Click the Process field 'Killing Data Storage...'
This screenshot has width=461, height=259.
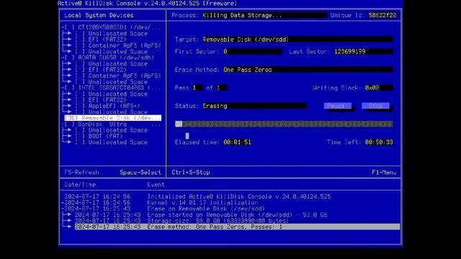click(264, 15)
